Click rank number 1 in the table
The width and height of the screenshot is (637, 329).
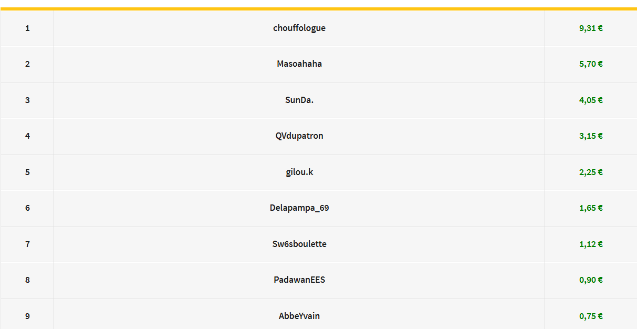(x=27, y=28)
